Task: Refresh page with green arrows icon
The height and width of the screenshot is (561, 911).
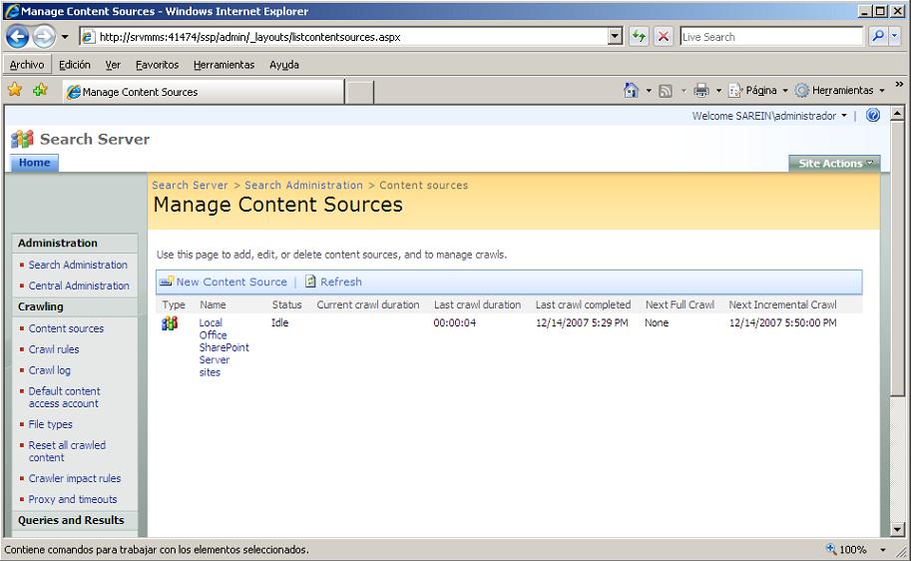Action: click(639, 37)
